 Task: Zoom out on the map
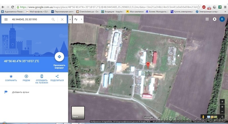[222, 112]
